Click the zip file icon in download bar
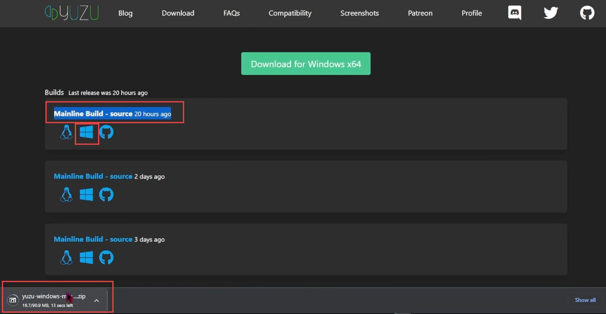 click(13, 300)
